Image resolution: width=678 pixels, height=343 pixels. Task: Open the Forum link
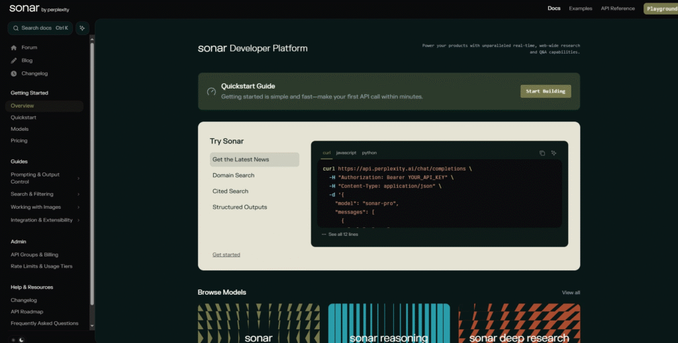(x=29, y=48)
